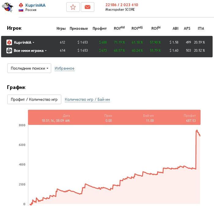214x206 pixels.
Task: Click the group icon beside Все ники игрока
Action: (x=9, y=50)
